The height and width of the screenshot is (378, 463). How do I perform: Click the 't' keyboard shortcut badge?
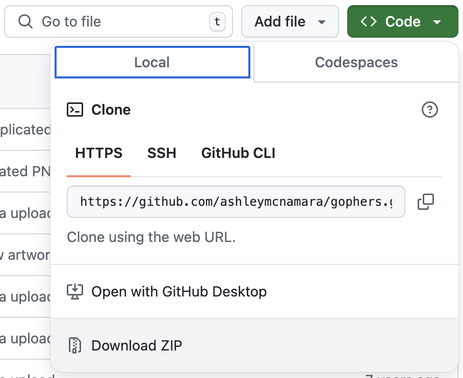pos(217,21)
